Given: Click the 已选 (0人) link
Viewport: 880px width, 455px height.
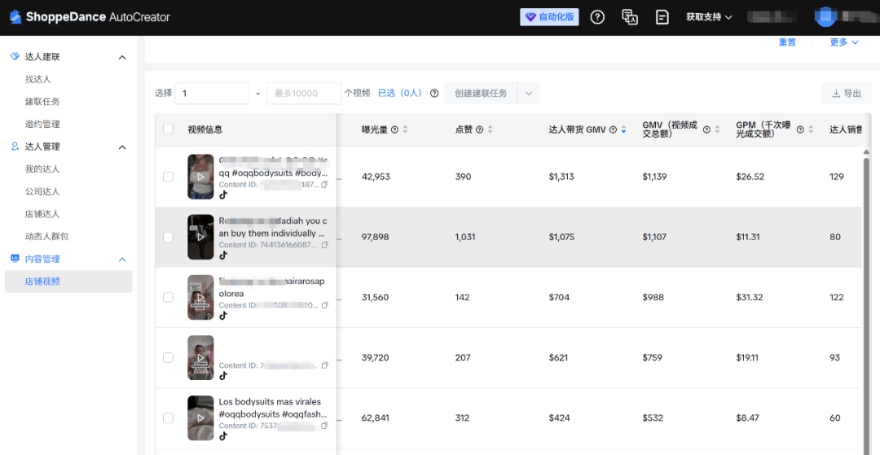Looking at the screenshot, I should click(400, 93).
